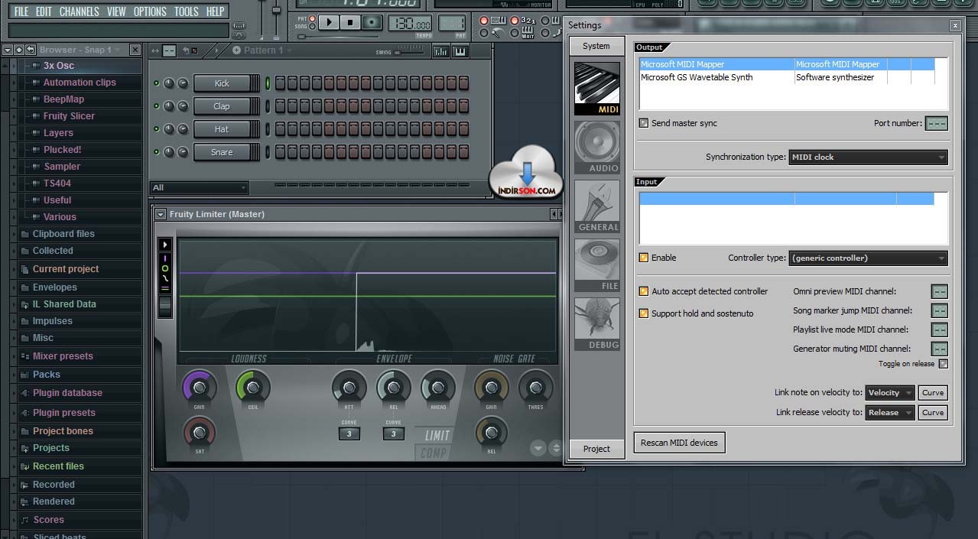Select the Snare channel selector LED
Viewport: 978px width, 539px height.
click(x=268, y=152)
